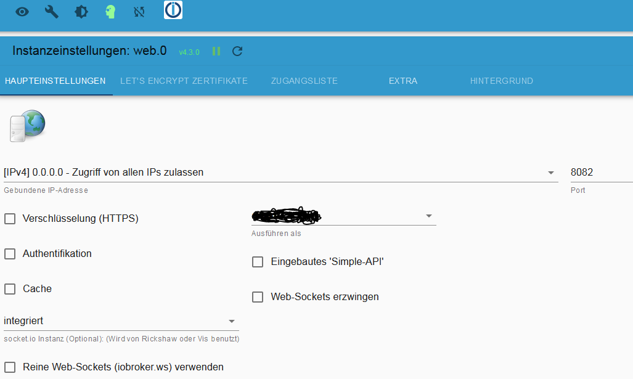633x379 pixels.
Task: Enable Verschlüsselung (HTTPS) checkbox
Action: click(x=10, y=219)
